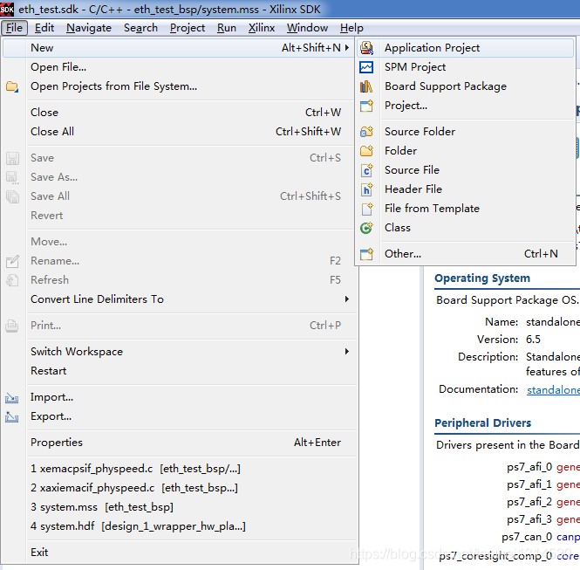The width and height of the screenshot is (580, 570).
Task: Click the Operating System section heading
Action: [x=482, y=278]
